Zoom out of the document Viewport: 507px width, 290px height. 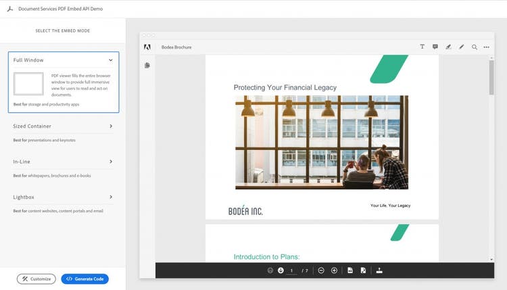point(321,270)
